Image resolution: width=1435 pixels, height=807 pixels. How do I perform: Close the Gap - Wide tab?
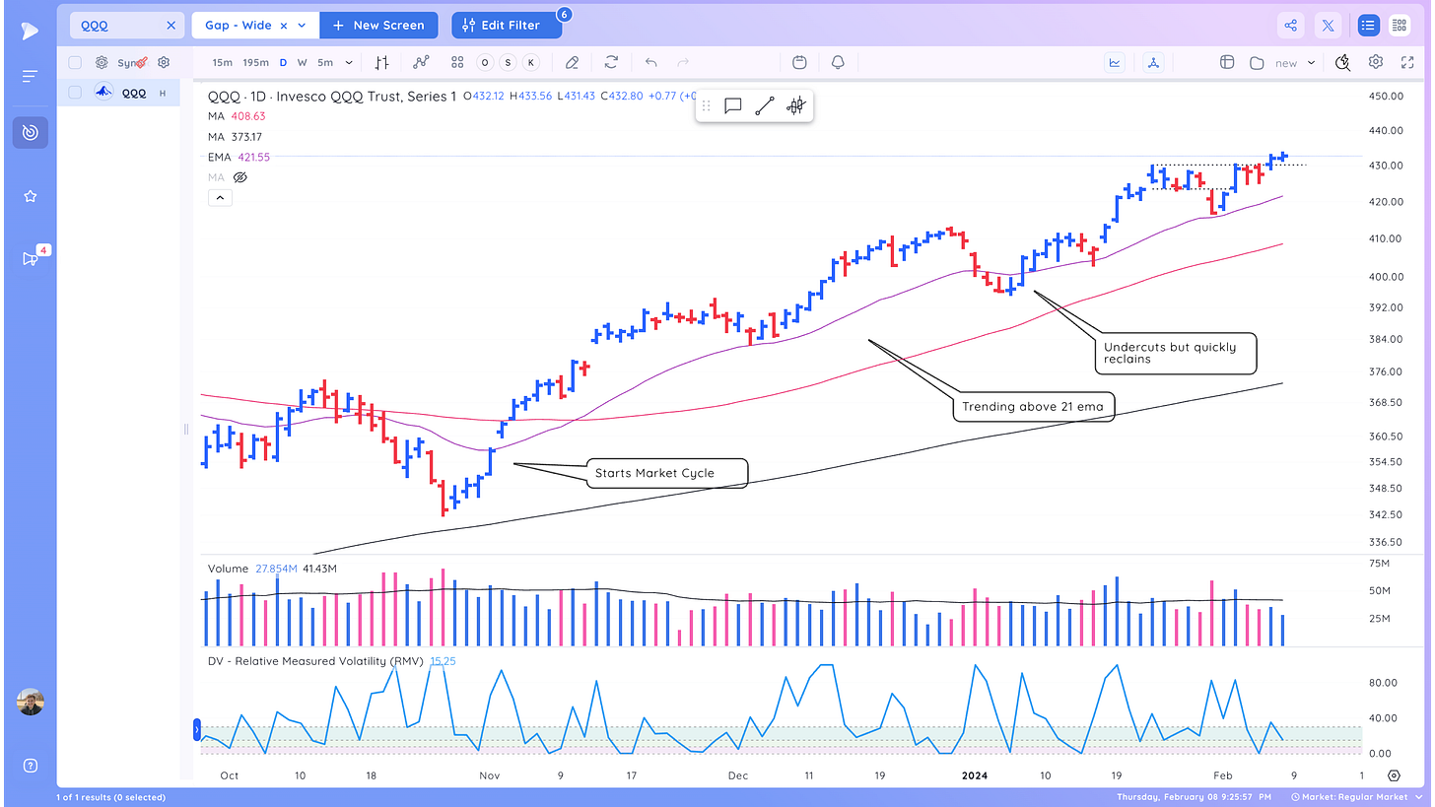[284, 26]
